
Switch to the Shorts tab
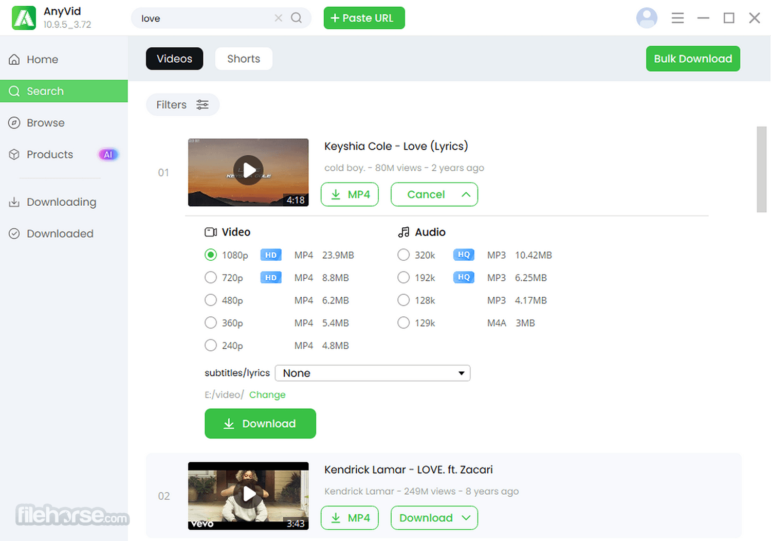click(x=244, y=59)
